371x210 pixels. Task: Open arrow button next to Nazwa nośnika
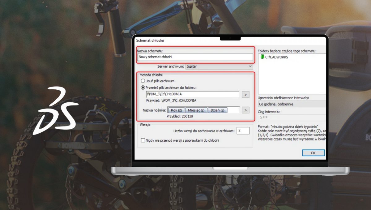click(x=245, y=110)
